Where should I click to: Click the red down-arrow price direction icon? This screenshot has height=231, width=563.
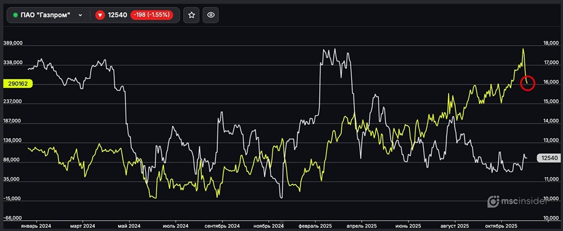click(x=100, y=15)
